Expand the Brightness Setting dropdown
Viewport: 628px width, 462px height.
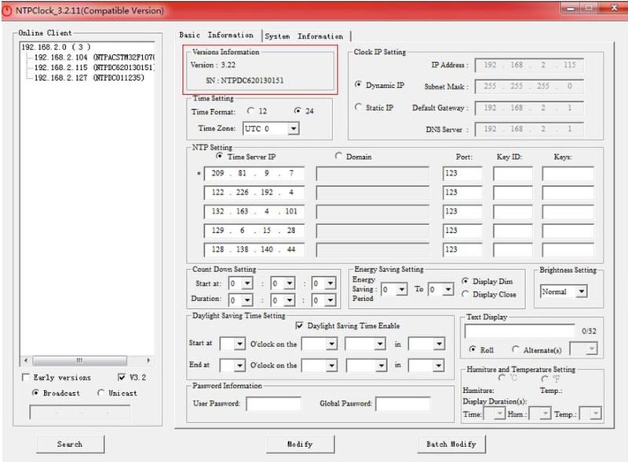pyautogui.click(x=580, y=292)
